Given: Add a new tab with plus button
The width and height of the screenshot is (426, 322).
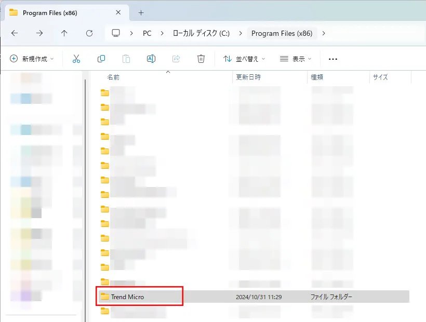Looking at the screenshot, I should (141, 12).
